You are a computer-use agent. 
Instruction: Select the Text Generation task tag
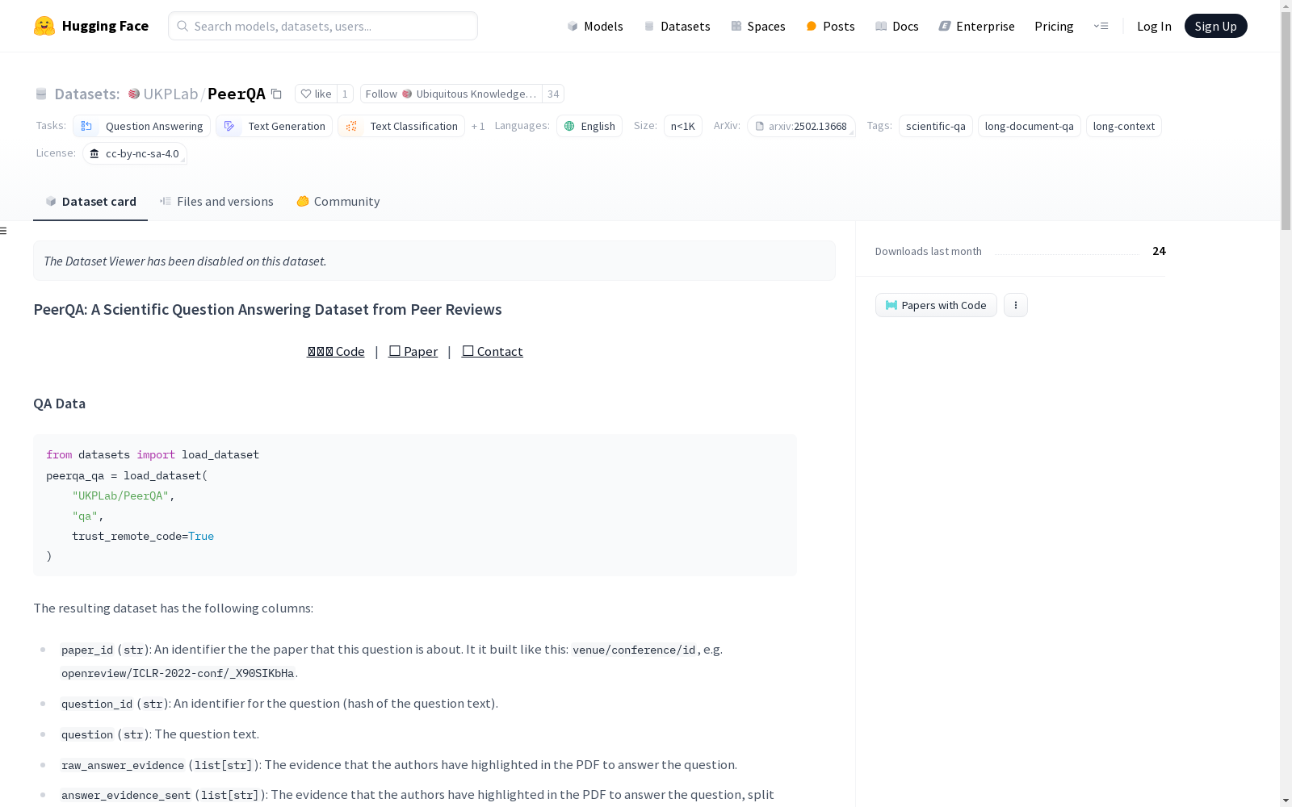[274, 126]
